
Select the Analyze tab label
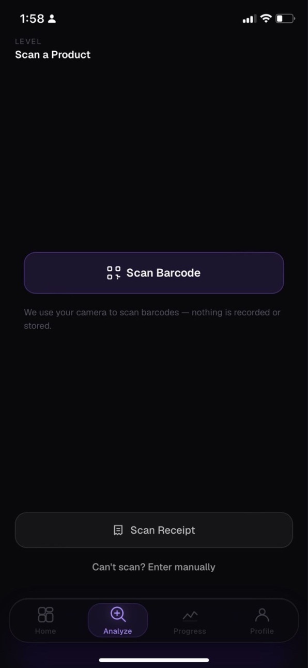tap(118, 631)
